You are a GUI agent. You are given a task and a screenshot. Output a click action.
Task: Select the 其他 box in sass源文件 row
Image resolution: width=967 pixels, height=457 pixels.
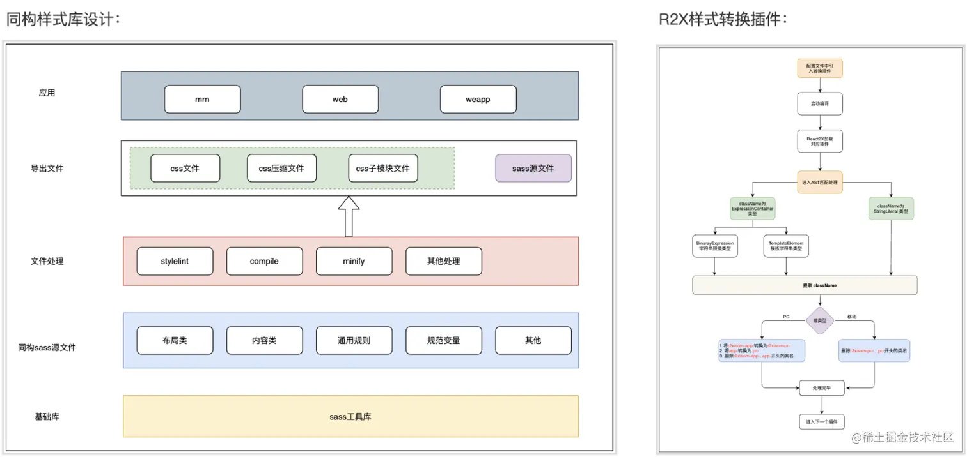pos(533,341)
